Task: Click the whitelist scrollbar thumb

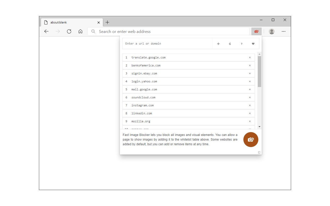Action: 260,72
